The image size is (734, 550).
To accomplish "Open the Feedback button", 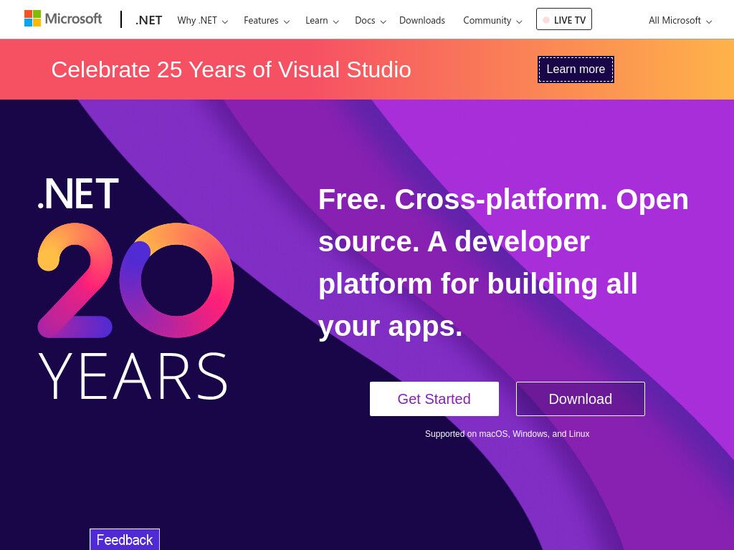I will point(125,539).
